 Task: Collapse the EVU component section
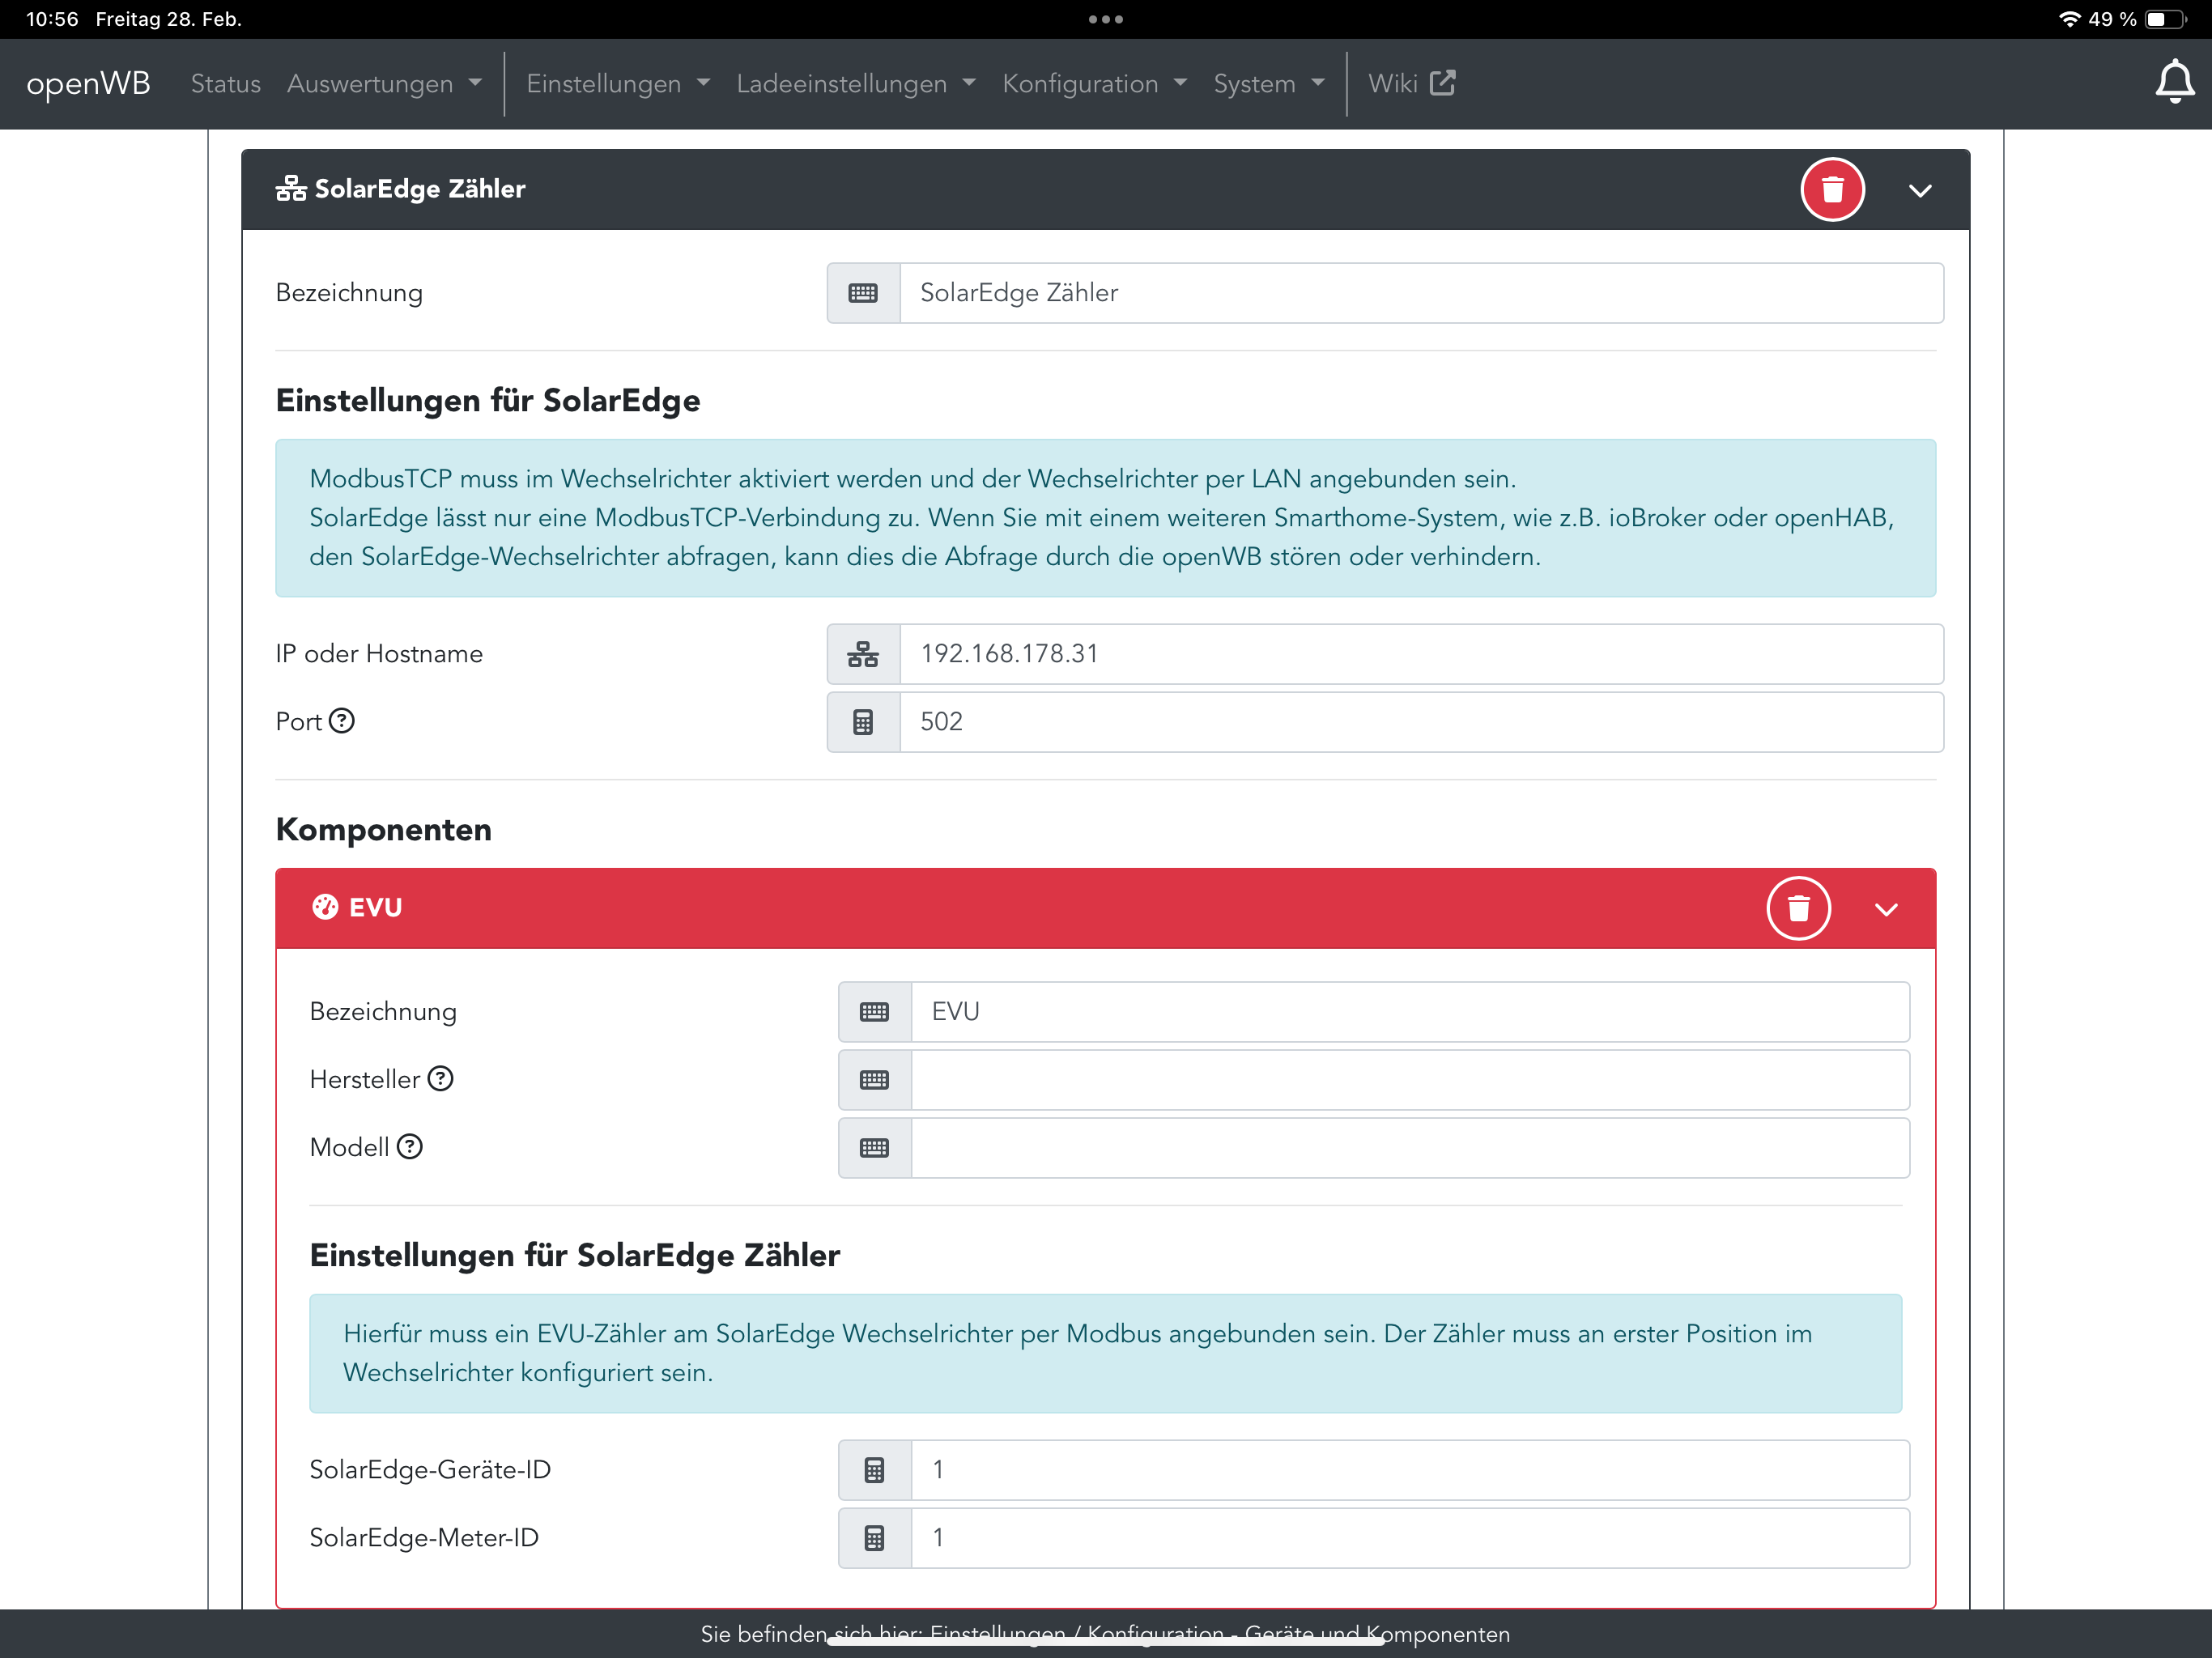[x=1886, y=909]
